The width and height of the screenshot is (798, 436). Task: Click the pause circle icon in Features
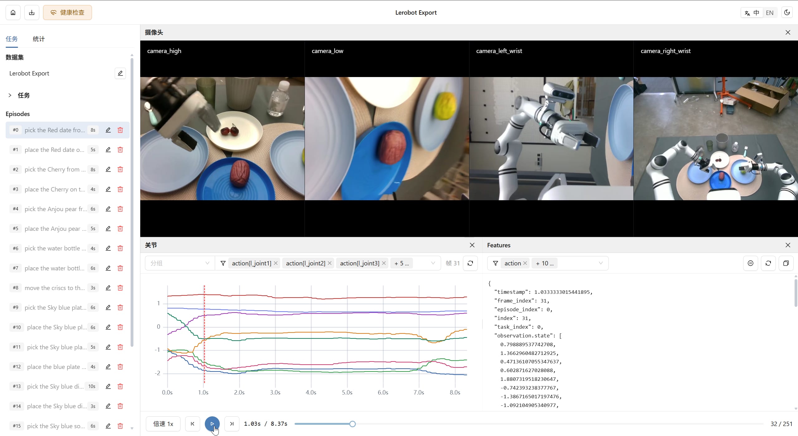point(750,263)
